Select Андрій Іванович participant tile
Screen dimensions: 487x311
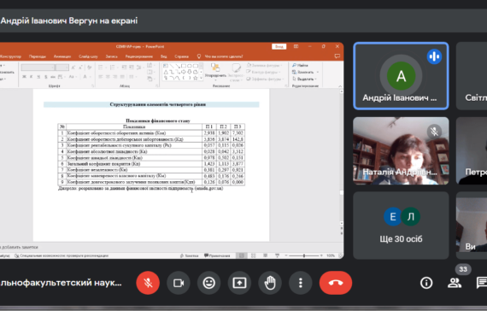coord(401,76)
